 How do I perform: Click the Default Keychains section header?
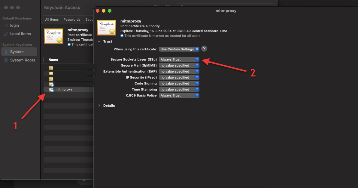point(17,18)
